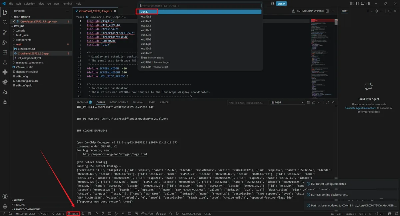Click the monitor device icon in status bar
This screenshot has width=400, height=216.
109,214
